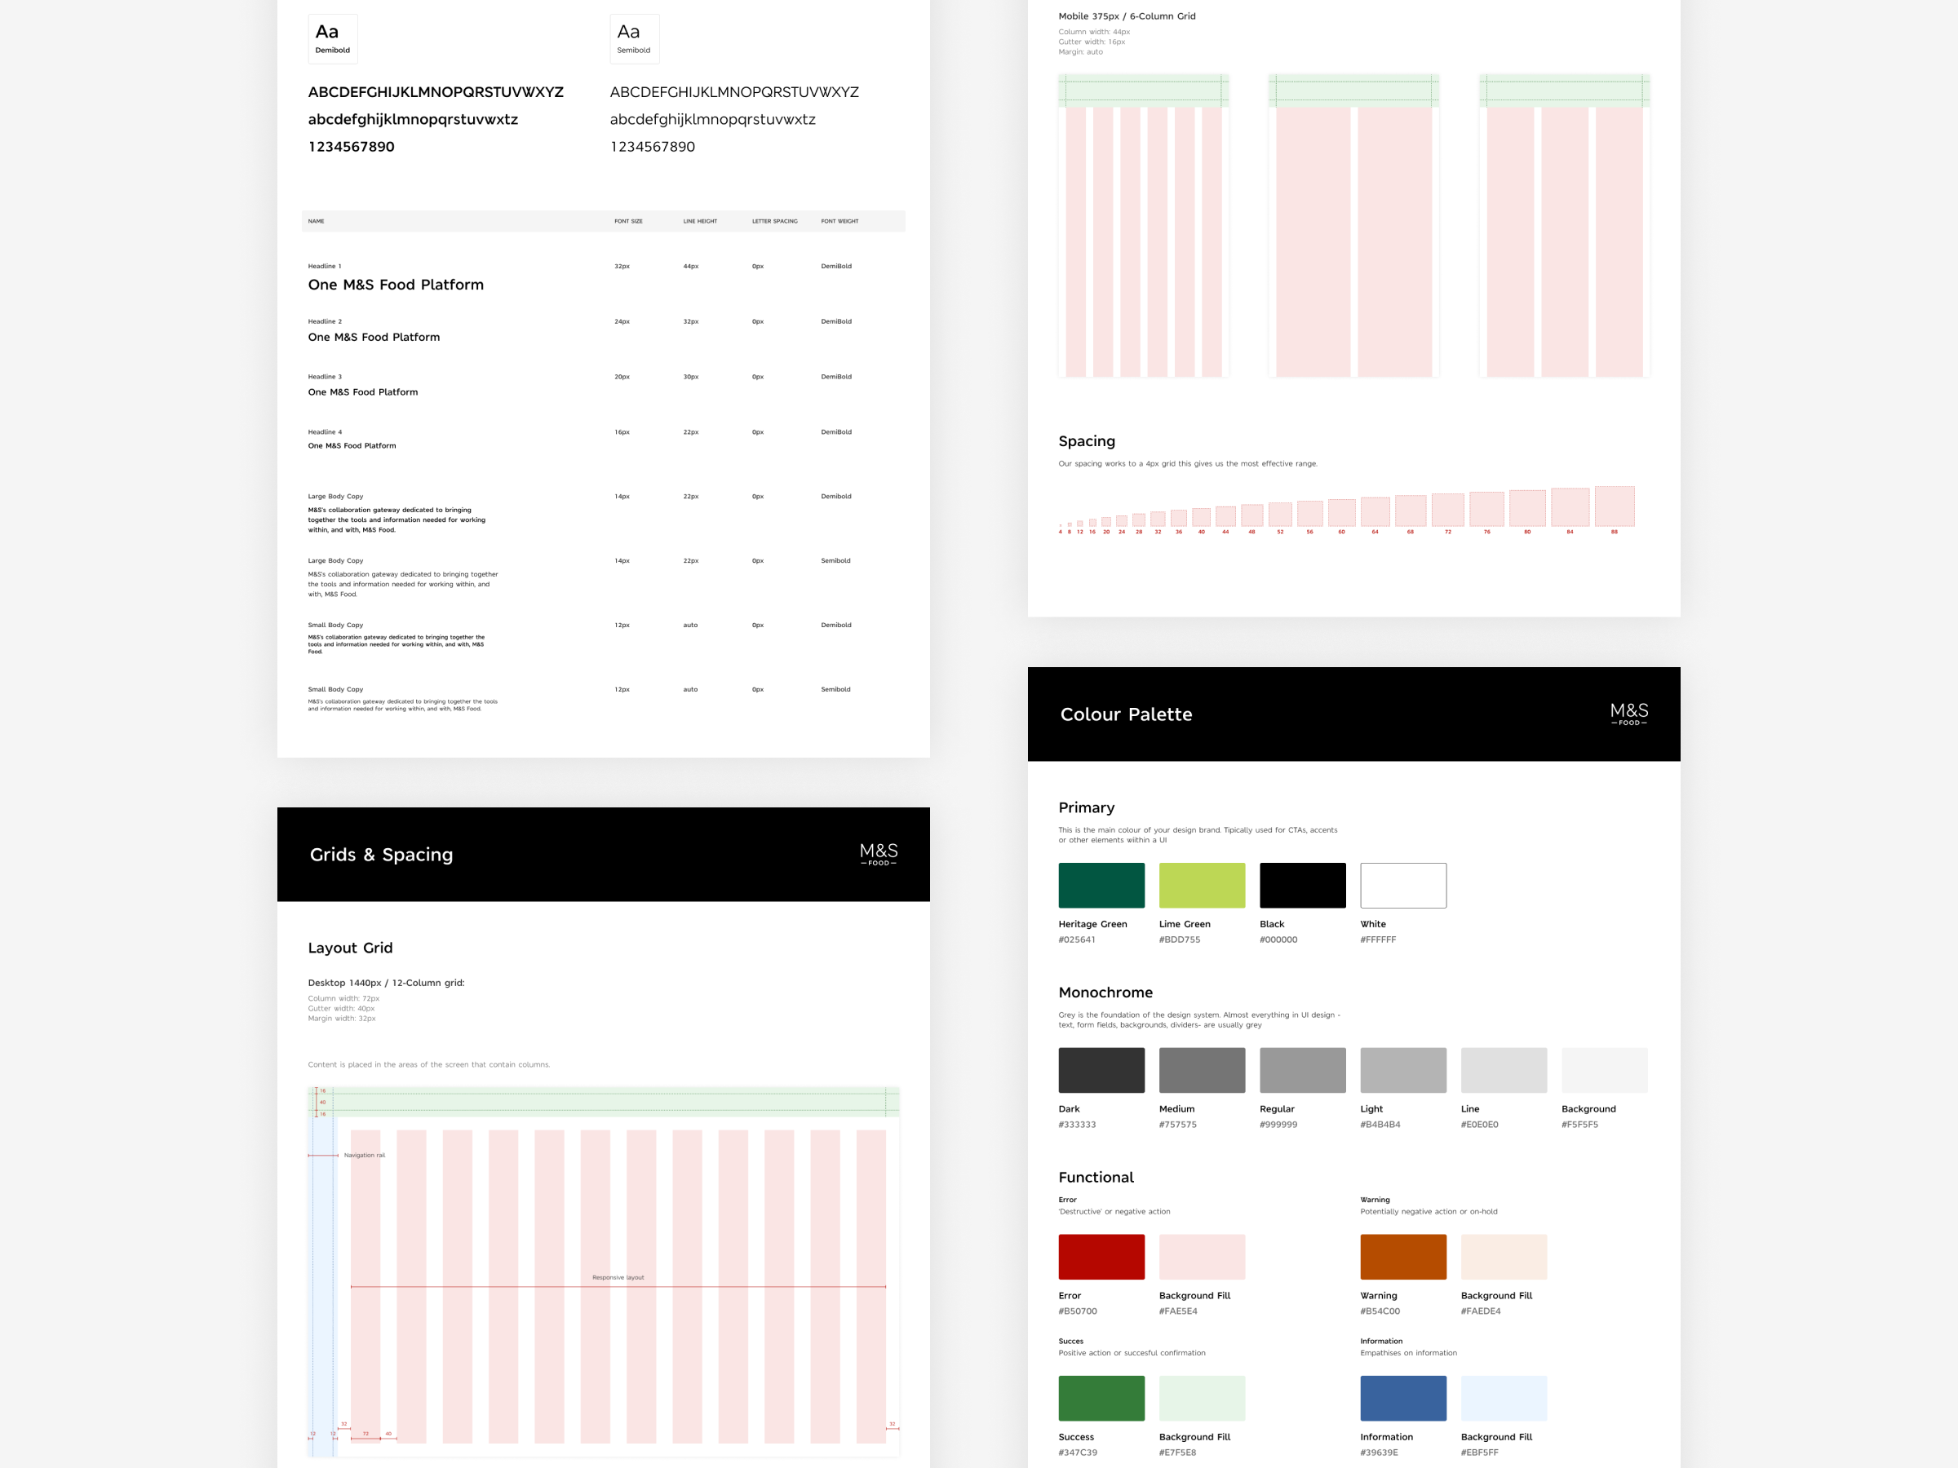The width and height of the screenshot is (1958, 1468).
Task: Select the Medium #757575 grey swatch
Action: [x=1202, y=1070]
